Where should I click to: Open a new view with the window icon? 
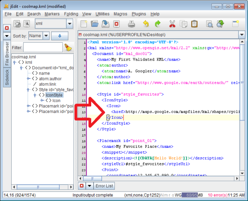(235, 24)
